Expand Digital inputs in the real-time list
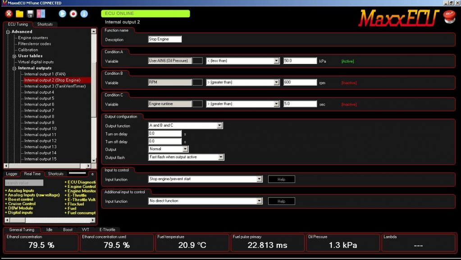Screen dimensions: 461x260 pyautogui.click(x=19, y=212)
